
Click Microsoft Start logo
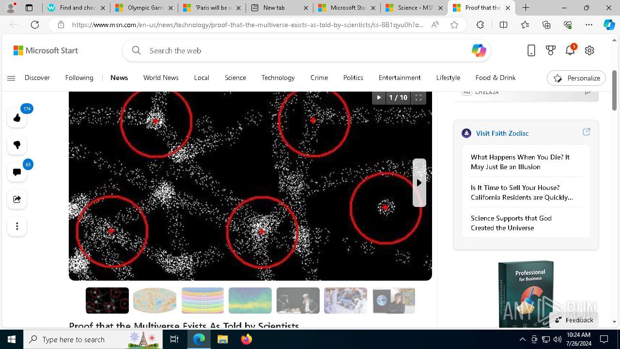pos(46,50)
